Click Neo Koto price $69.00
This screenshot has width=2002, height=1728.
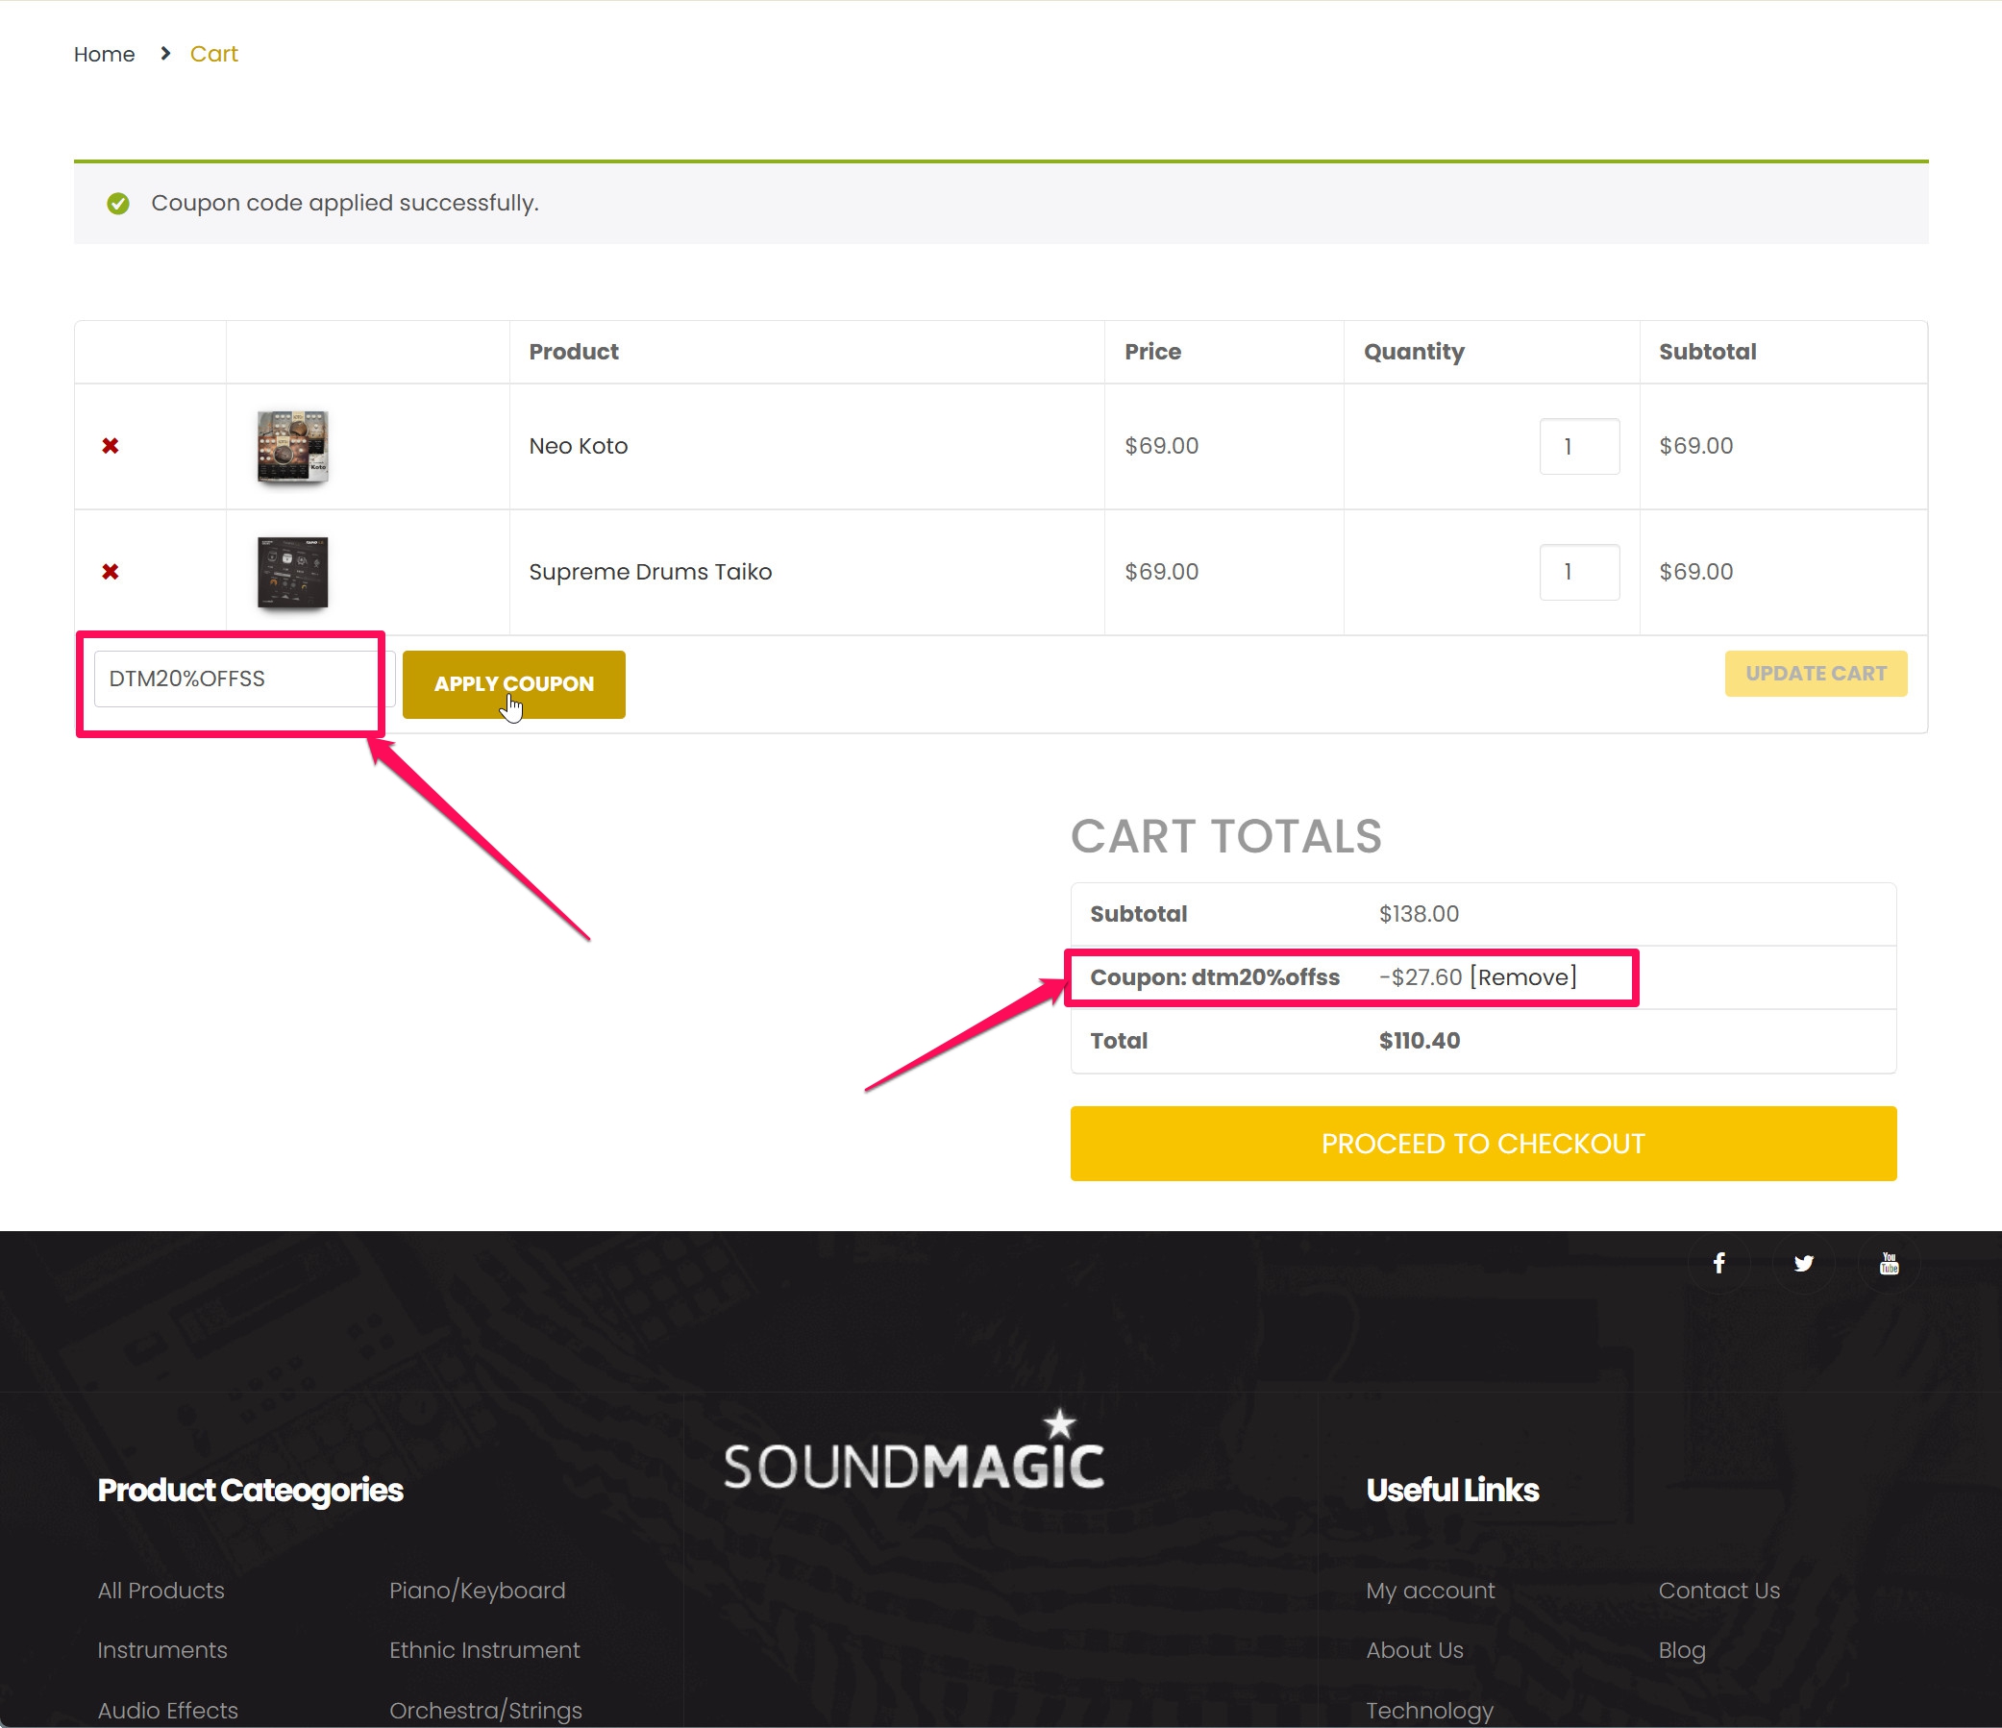coord(1161,446)
